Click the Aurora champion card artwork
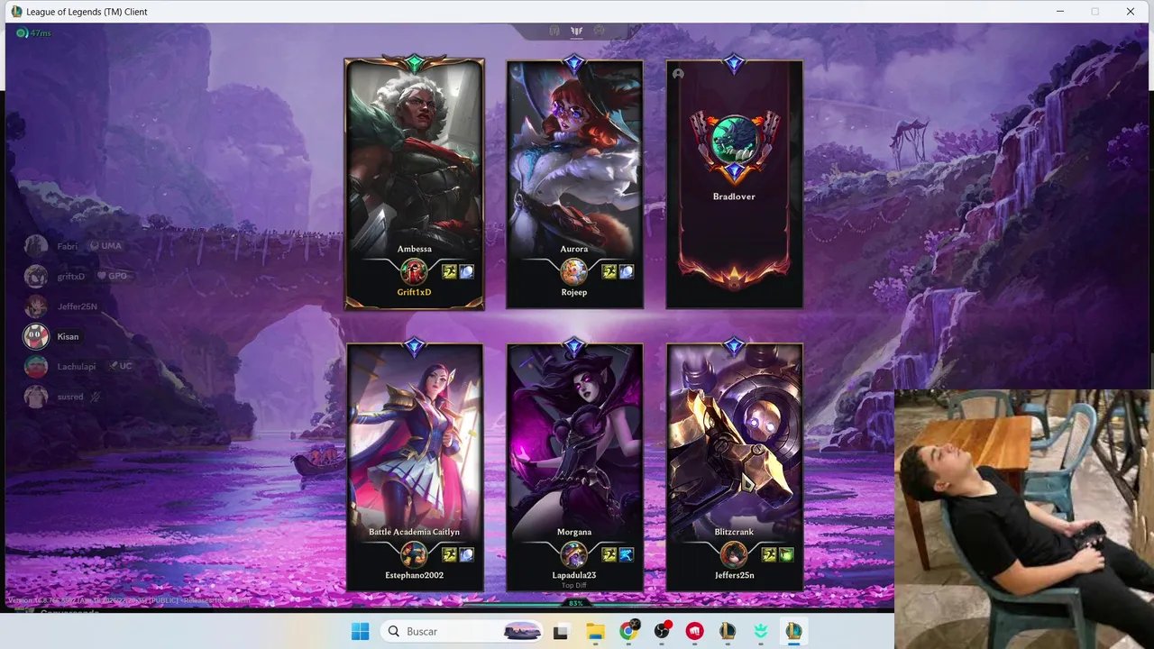Image resolution: width=1154 pixels, height=649 pixels. tap(574, 153)
